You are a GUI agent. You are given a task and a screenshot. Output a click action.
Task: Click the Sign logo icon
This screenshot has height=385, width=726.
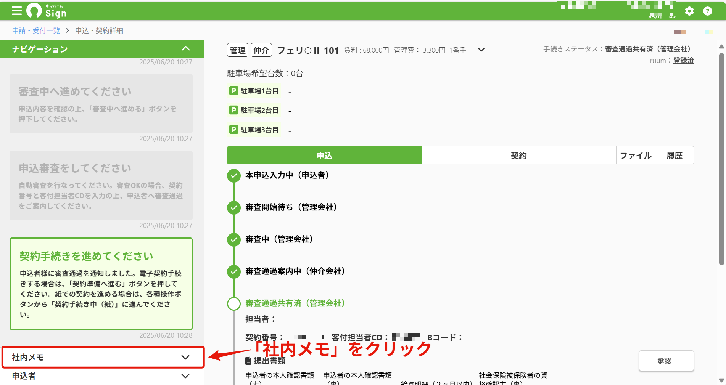click(34, 11)
